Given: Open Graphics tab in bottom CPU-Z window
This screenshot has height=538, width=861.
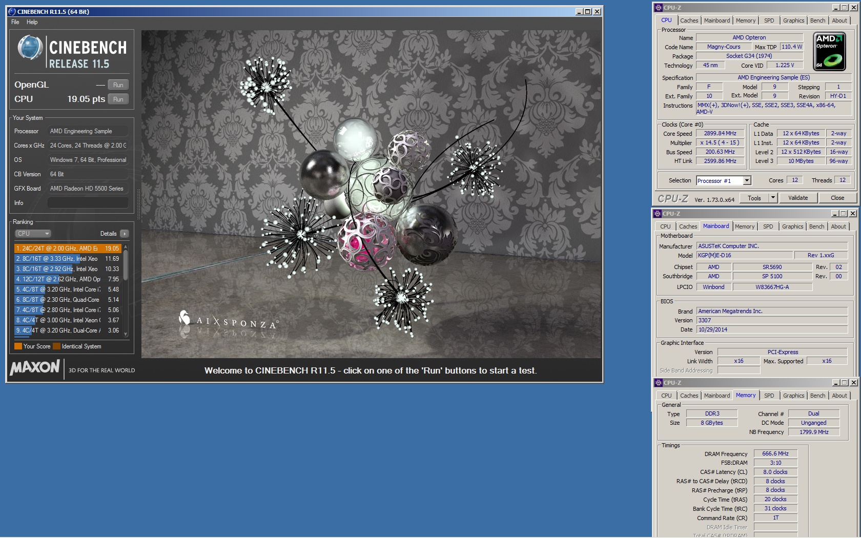Looking at the screenshot, I should point(793,396).
